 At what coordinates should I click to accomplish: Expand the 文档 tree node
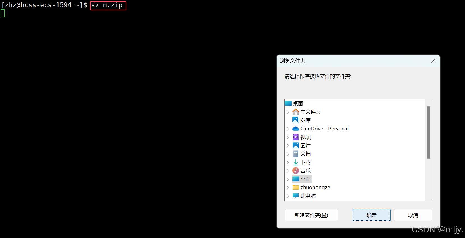click(x=288, y=154)
